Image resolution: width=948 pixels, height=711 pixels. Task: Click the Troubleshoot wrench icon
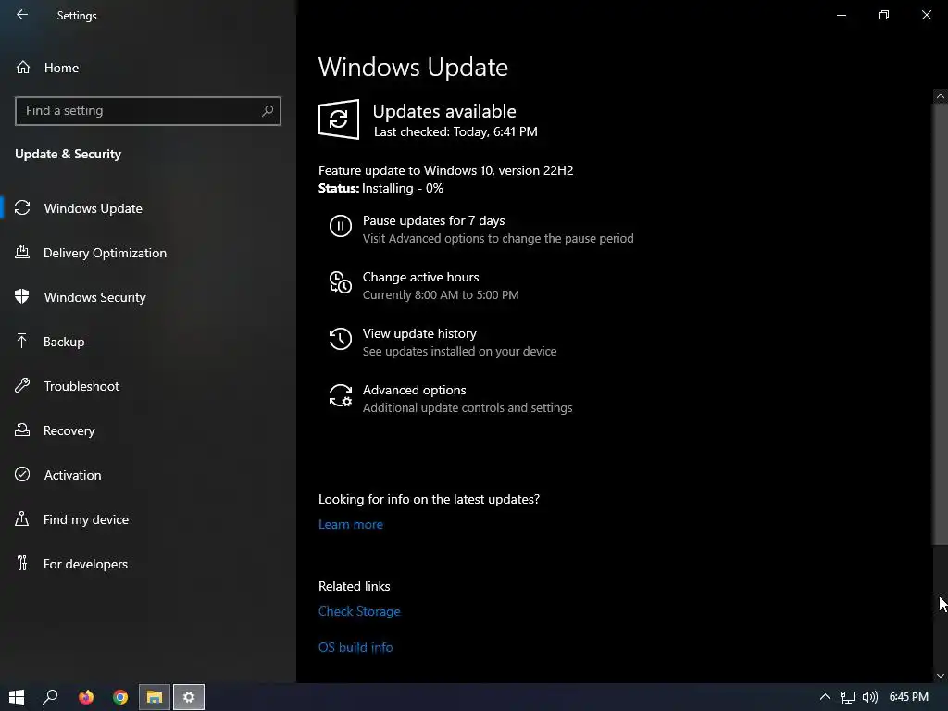click(x=22, y=385)
